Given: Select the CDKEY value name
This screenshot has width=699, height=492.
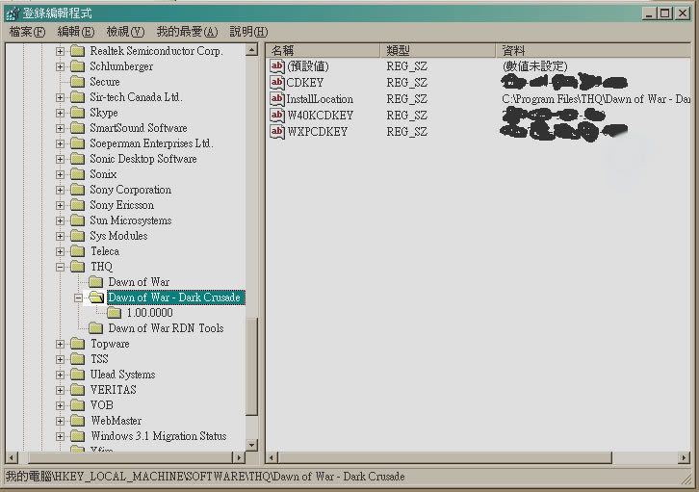Looking at the screenshot, I should point(305,83).
